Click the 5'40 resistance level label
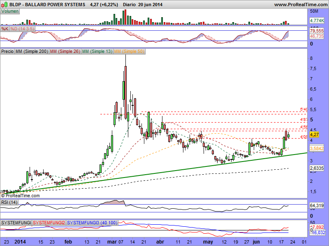 [304, 109]
